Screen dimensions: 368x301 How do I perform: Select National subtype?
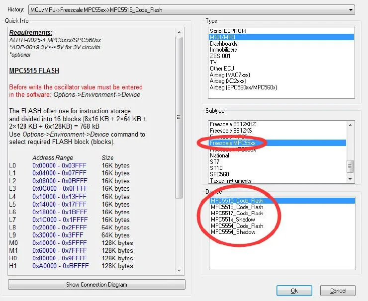pos(219,155)
